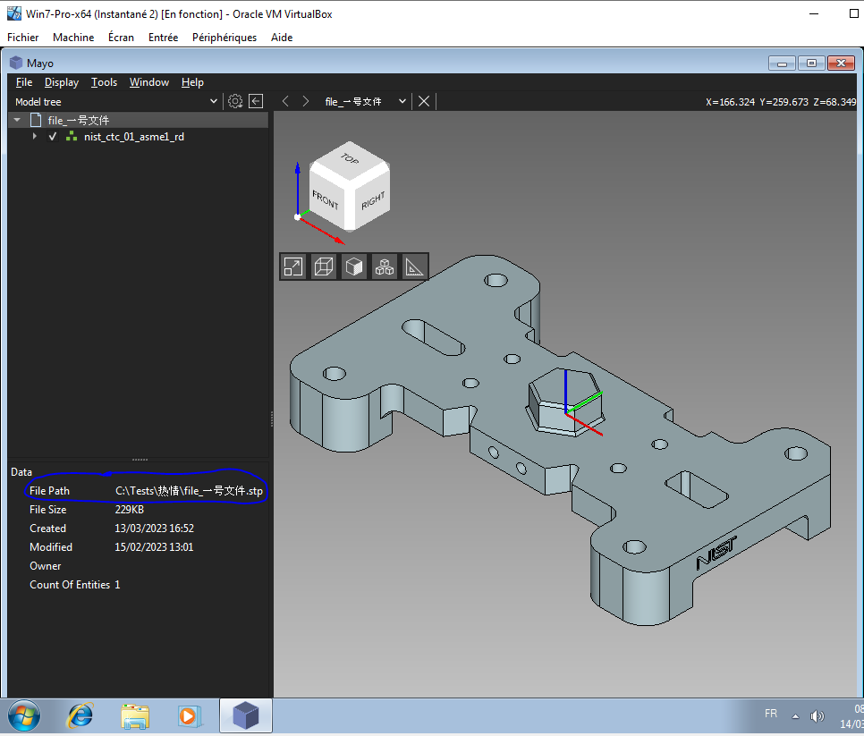Click the X Y Z coordinates readout
The image size is (864, 736).
click(781, 102)
